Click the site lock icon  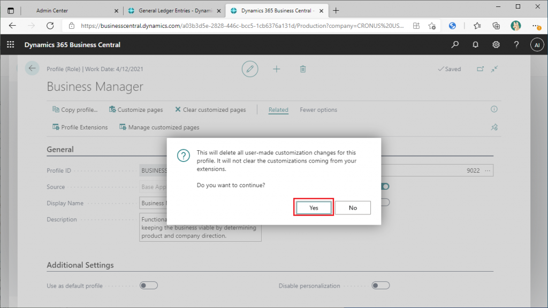pos(71,26)
